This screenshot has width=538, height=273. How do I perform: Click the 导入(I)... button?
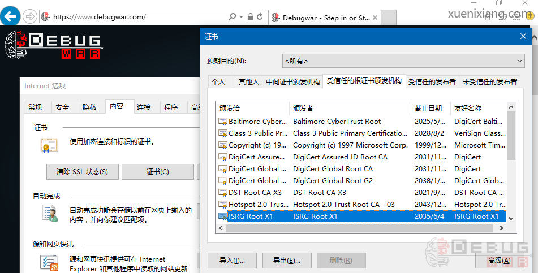click(x=233, y=261)
